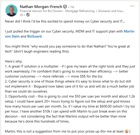Open the Nathan Morgan-French name link
This screenshot has height=135, width=140.
[x=41, y=7]
